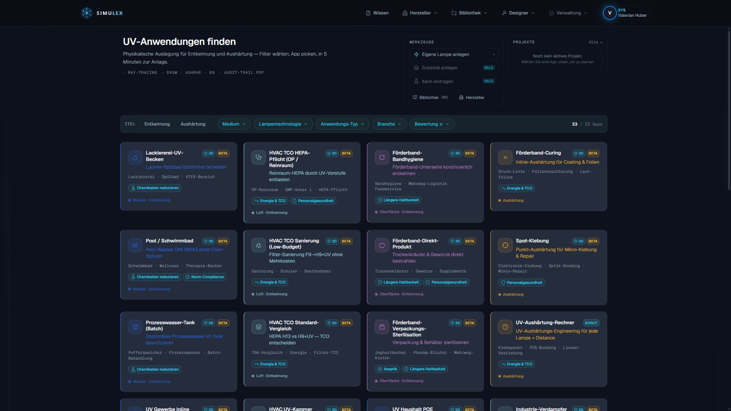Open Bibliothek 302 link in Werkzeuge
Image resolution: width=731 pixels, height=411 pixels.
click(431, 97)
